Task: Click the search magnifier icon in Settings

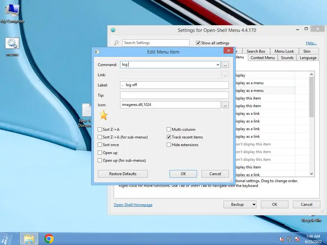Action: click(x=116, y=43)
